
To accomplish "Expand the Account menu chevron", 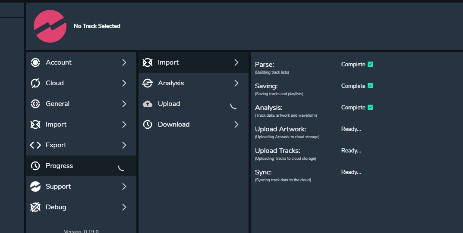I will [124, 62].
